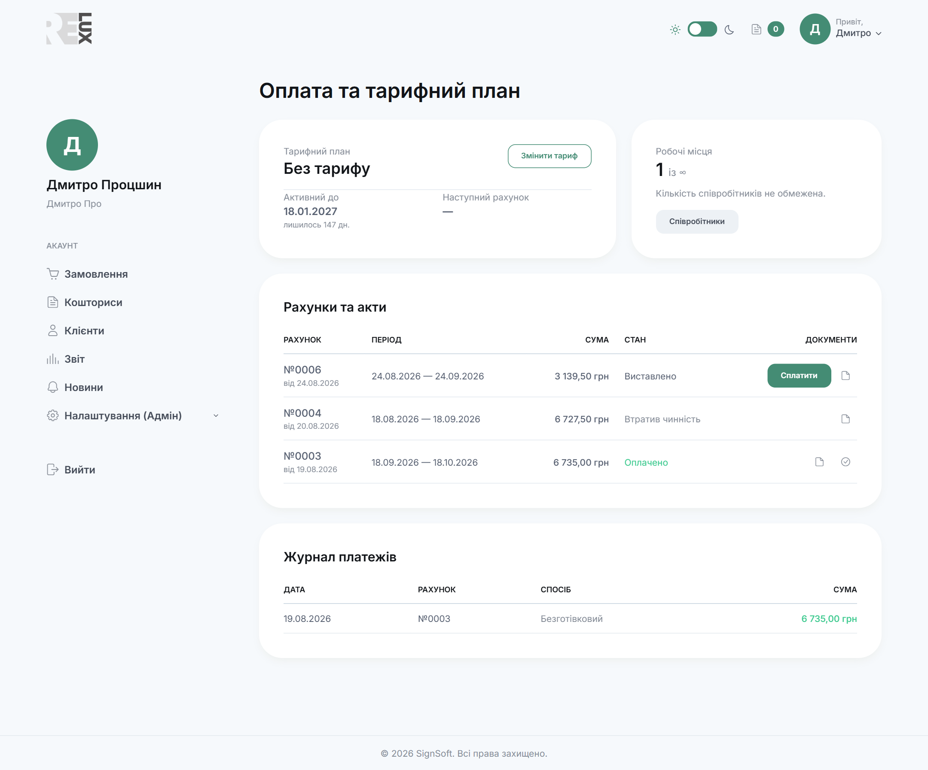Expand the Дмитро user dropdown
This screenshot has width=928, height=770.
tap(858, 33)
